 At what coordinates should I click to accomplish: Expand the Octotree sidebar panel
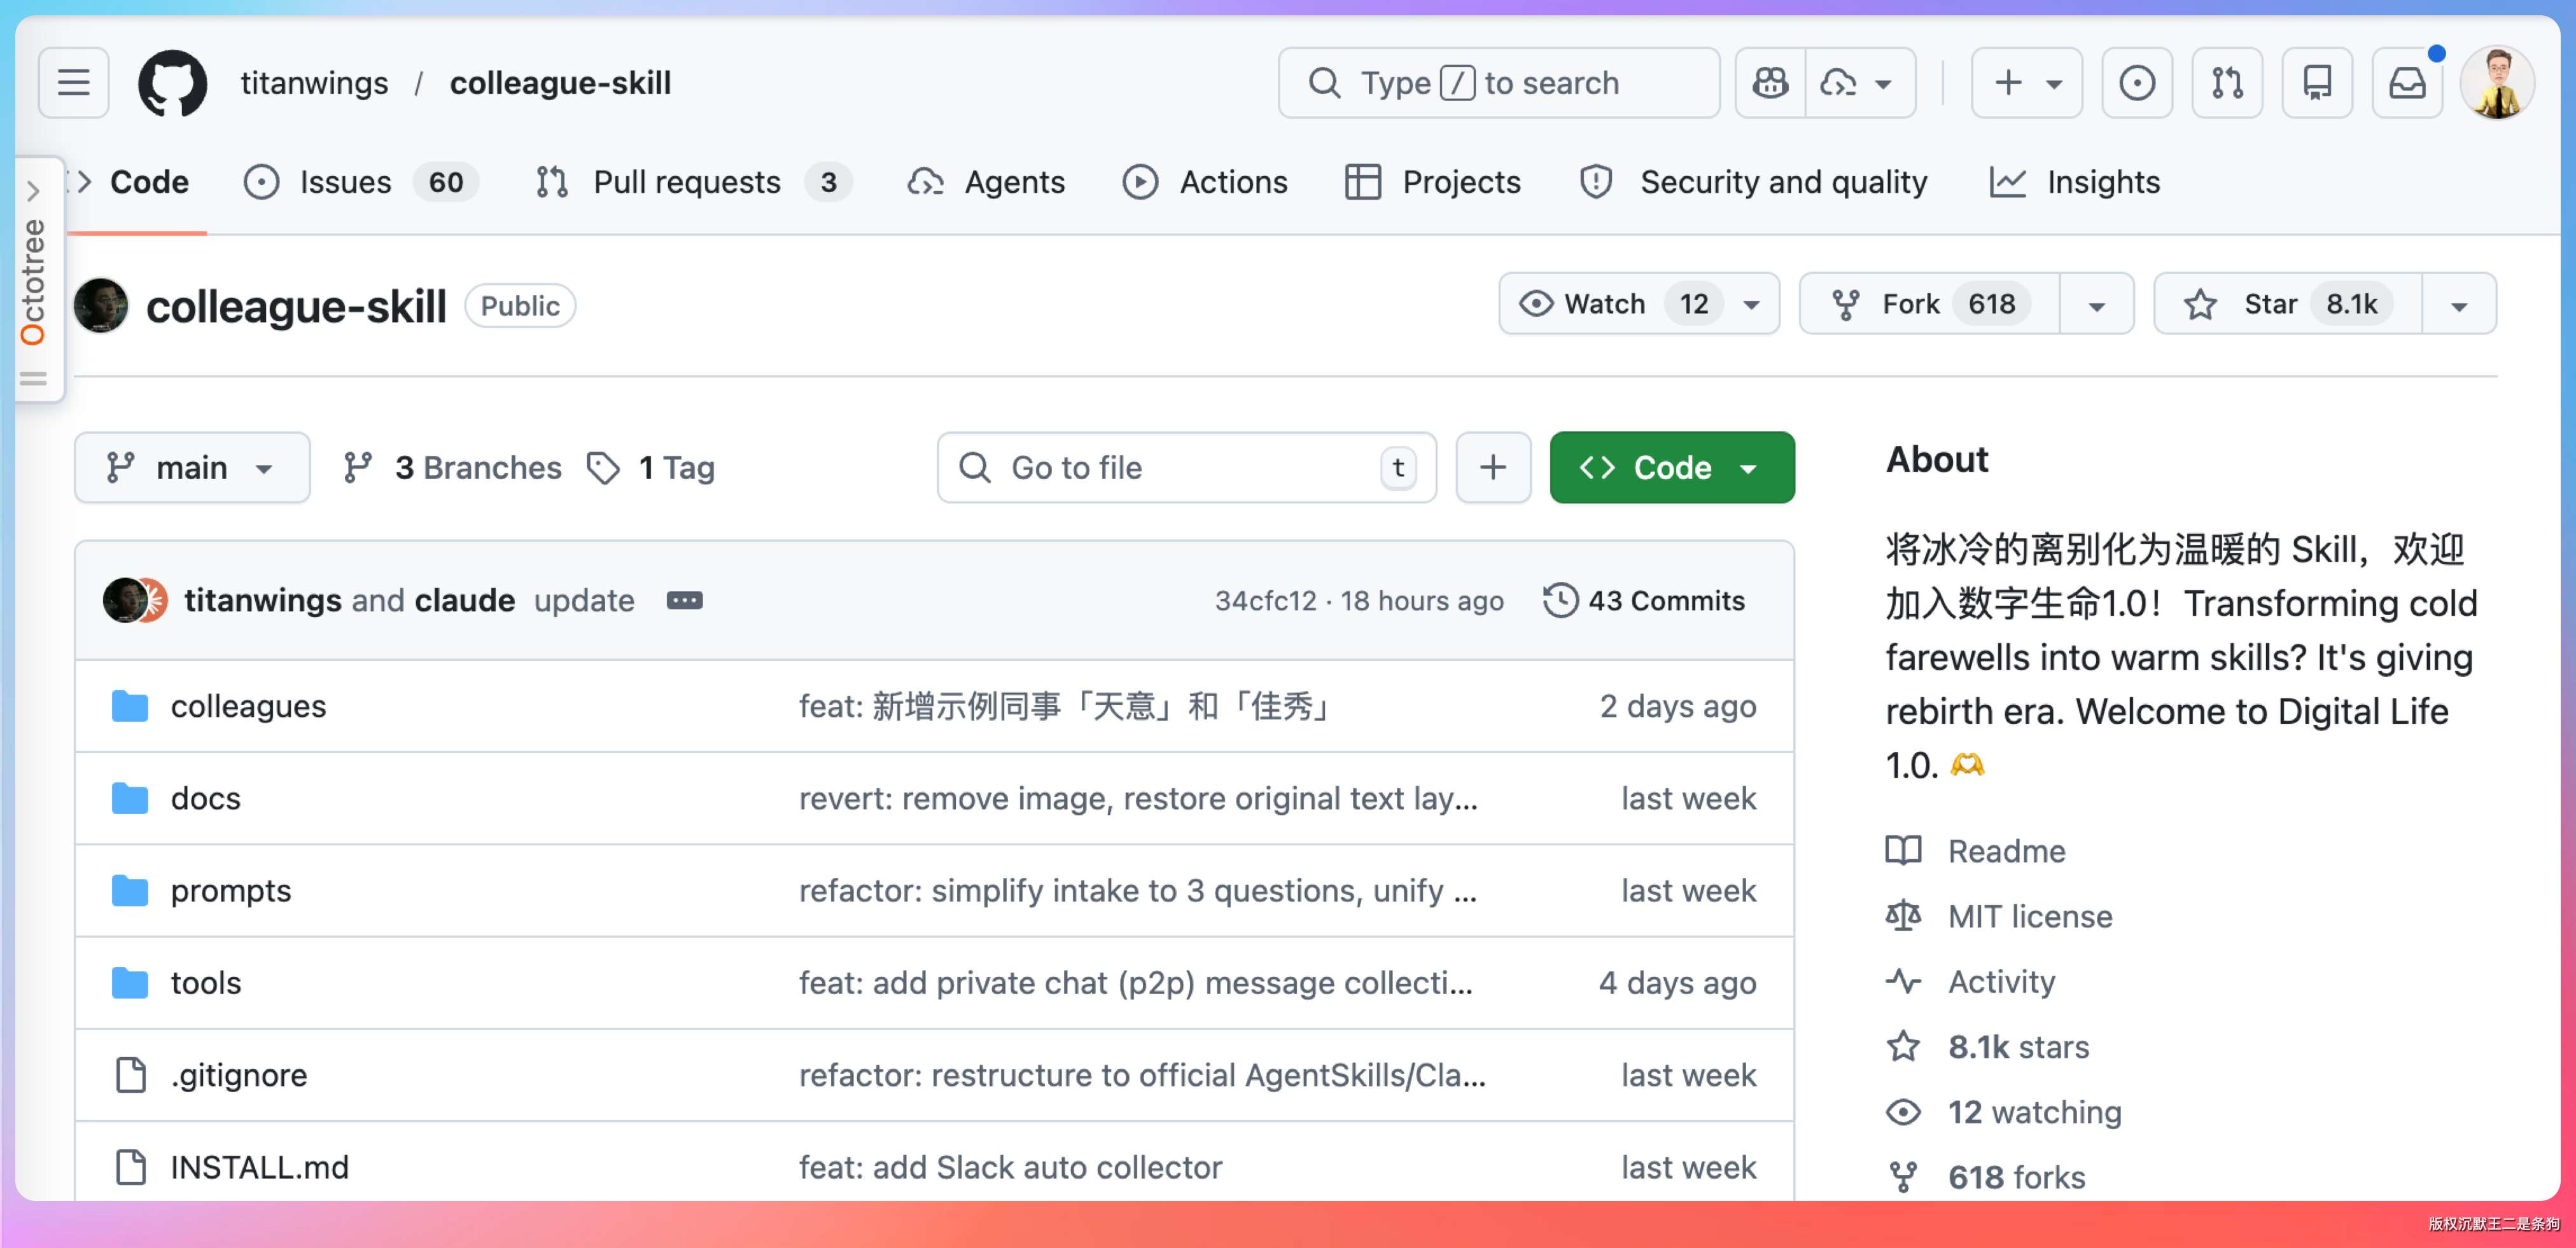pos(33,190)
